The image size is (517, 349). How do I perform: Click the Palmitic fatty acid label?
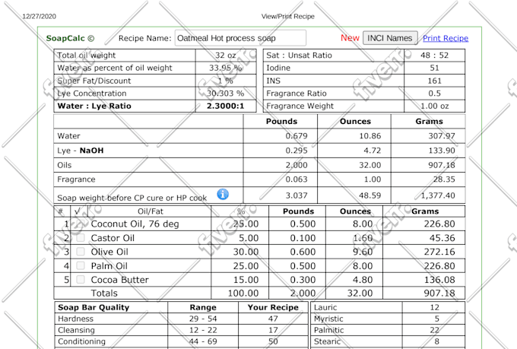coord(328,330)
